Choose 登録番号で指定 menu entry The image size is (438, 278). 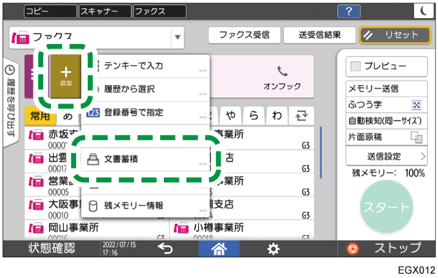point(145,113)
